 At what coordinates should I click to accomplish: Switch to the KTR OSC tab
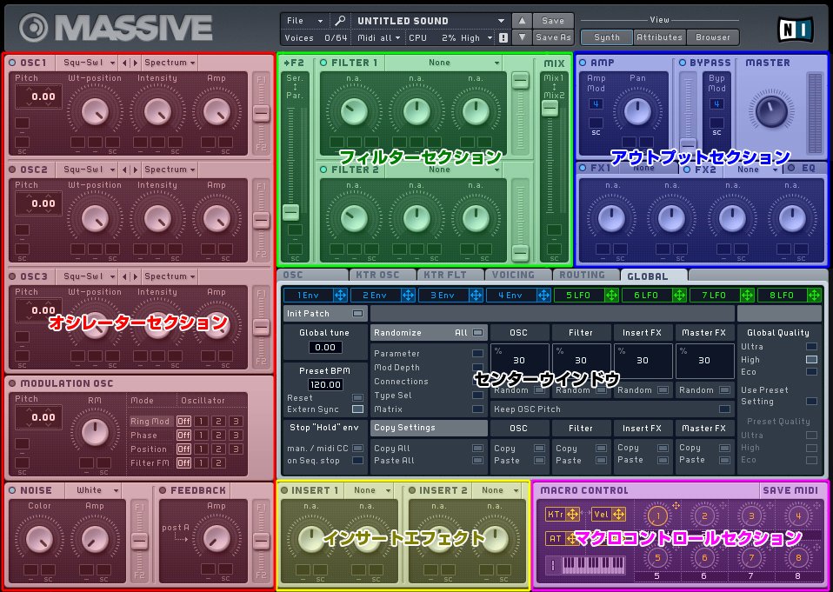coord(381,275)
